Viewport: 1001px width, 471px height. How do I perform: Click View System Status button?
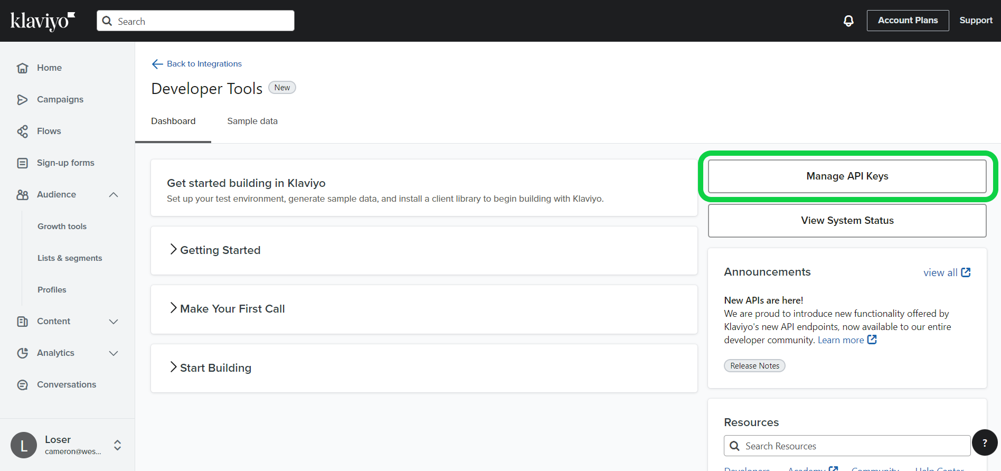pyautogui.click(x=847, y=221)
